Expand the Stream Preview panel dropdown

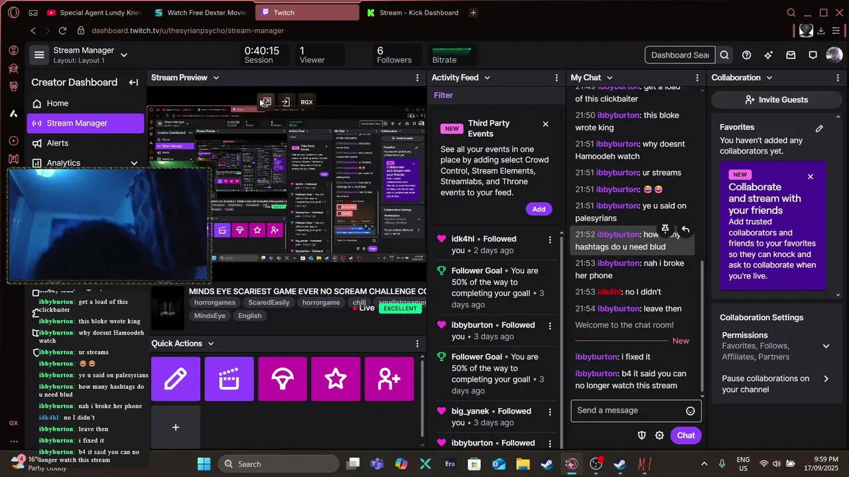coord(216,78)
